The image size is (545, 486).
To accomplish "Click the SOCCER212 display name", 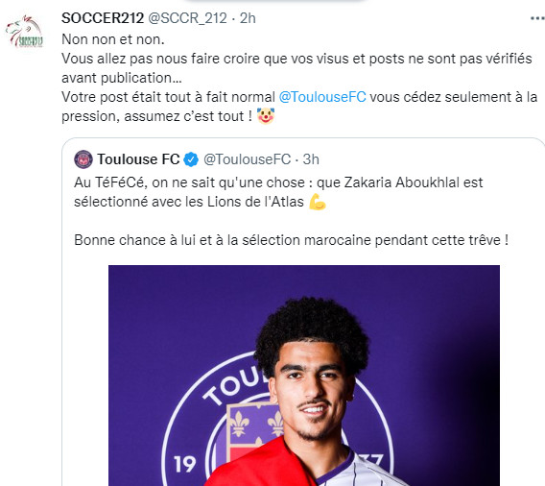I will pyautogui.click(x=103, y=18).
